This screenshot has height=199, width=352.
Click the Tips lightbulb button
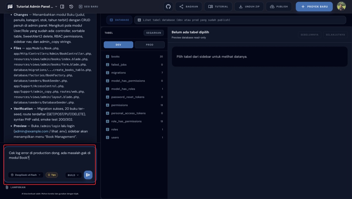pos(52,175)
